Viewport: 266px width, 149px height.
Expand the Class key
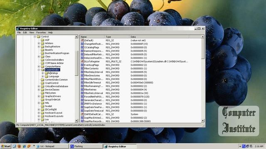coord(39,57)
